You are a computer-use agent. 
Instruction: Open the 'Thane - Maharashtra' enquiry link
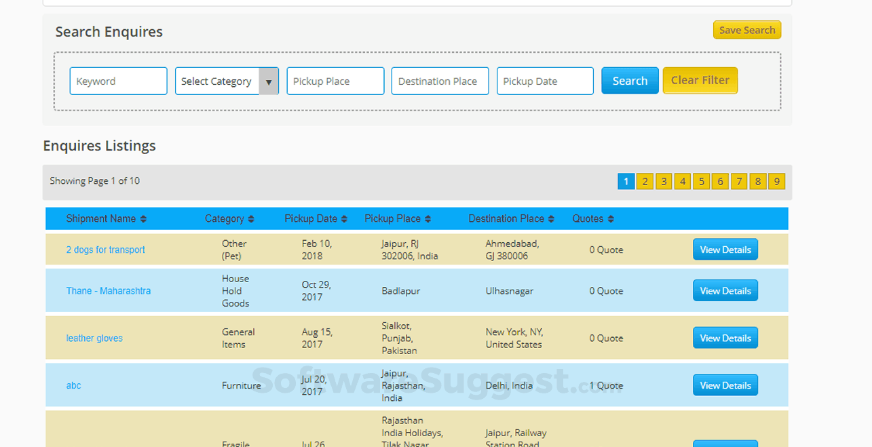click(x=108, y=290)
